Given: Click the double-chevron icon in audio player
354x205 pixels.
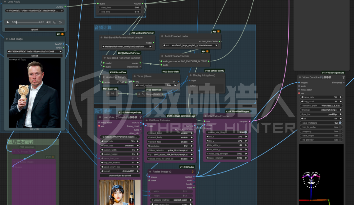Looking at the screenshot, I should tap(60, 22).
